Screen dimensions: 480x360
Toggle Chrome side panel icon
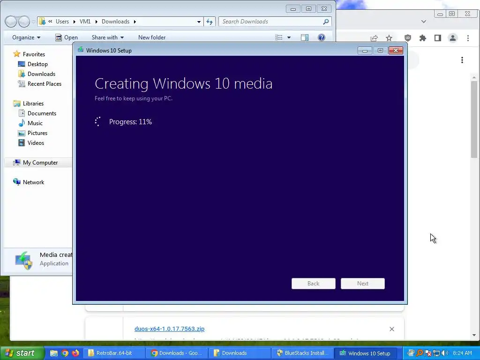pyautogui.click(x=437, y=38)
